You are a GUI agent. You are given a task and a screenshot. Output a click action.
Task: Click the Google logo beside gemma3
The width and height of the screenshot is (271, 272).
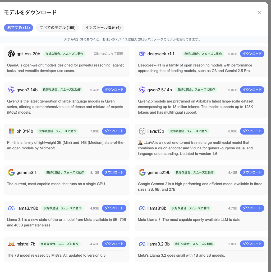[11, 172]
